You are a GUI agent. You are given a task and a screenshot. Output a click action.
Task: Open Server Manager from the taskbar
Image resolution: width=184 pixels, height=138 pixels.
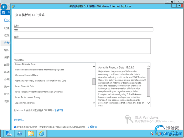pos(9,133)
